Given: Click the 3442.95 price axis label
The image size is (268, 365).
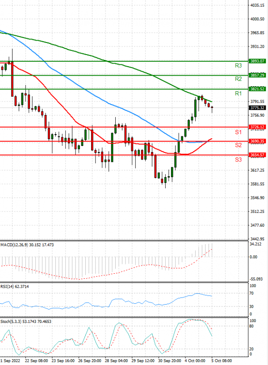Looking at the screenshot, I should click(257, 239).
